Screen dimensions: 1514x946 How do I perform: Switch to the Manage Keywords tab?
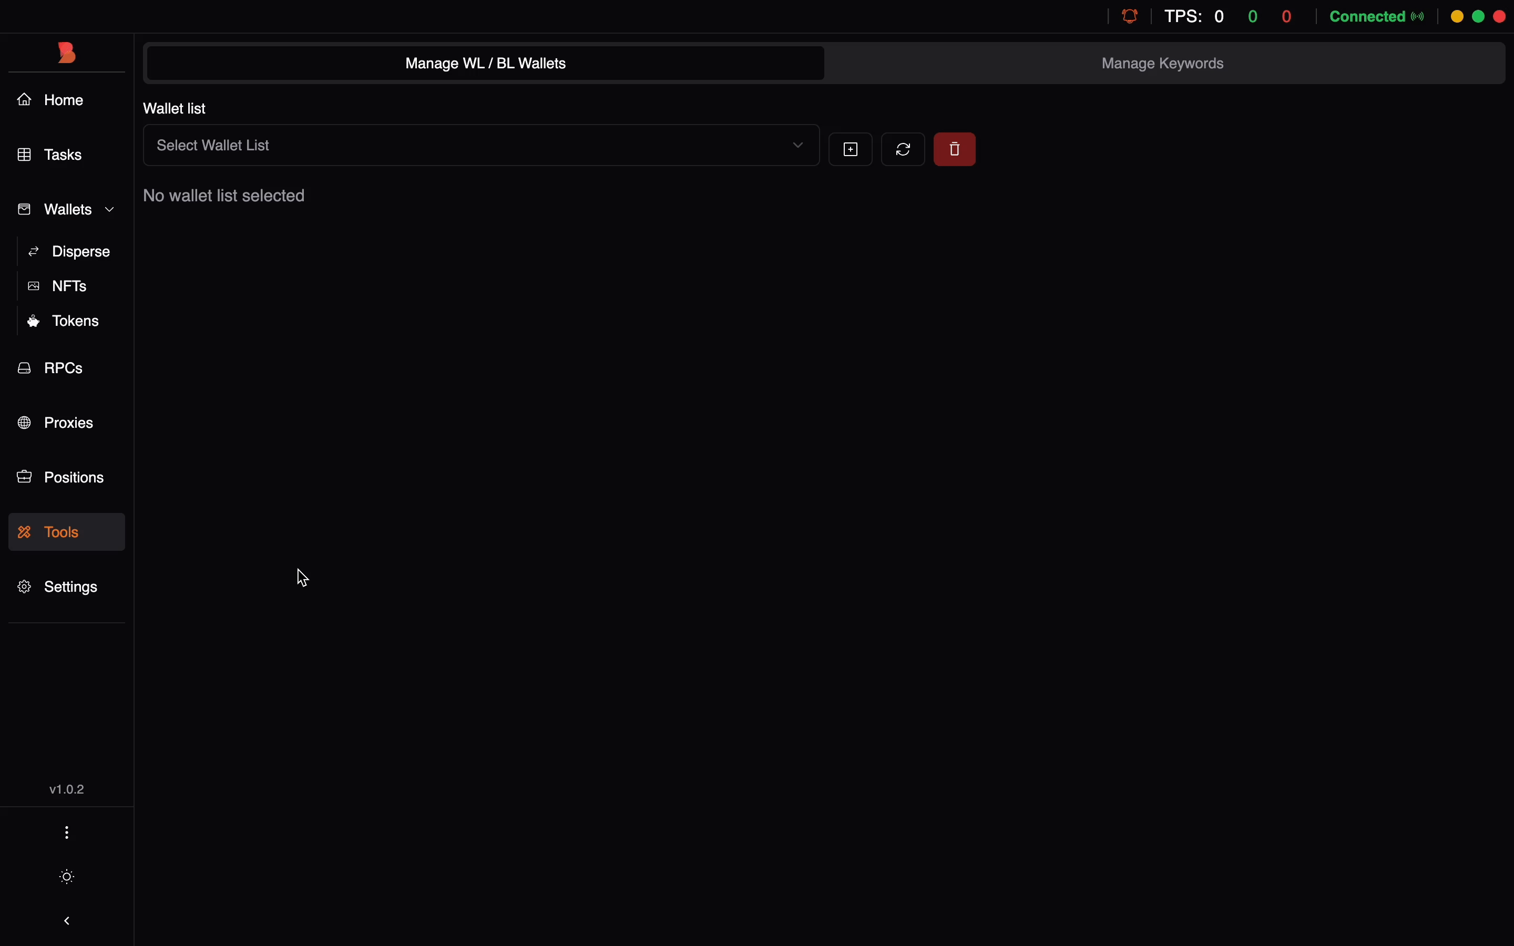click(x=1162, y=63)
